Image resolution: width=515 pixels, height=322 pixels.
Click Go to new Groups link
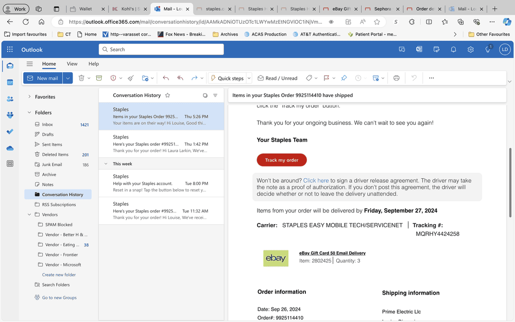point(59,298)
